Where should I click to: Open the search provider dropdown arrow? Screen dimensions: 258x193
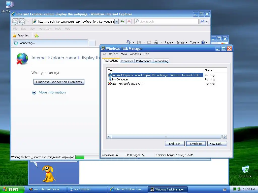point(206,21)
